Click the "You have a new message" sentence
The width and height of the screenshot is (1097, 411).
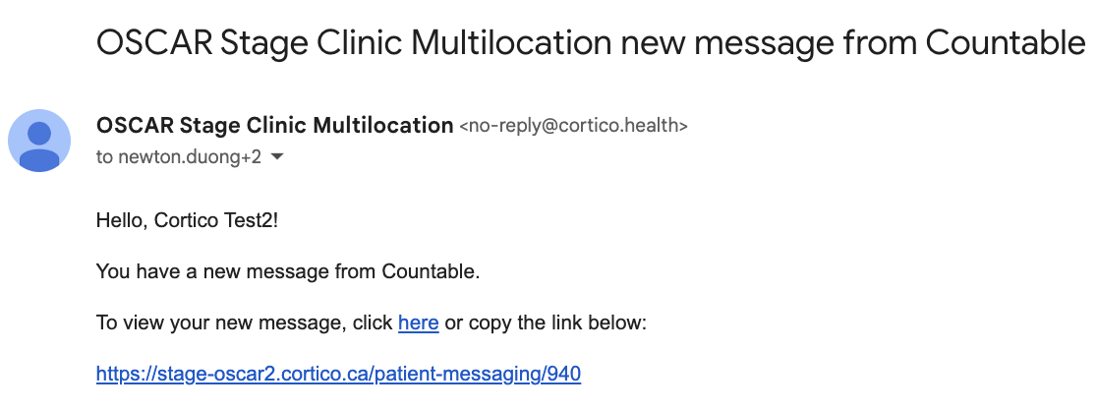pyautogui.click(x=288, y=271)
